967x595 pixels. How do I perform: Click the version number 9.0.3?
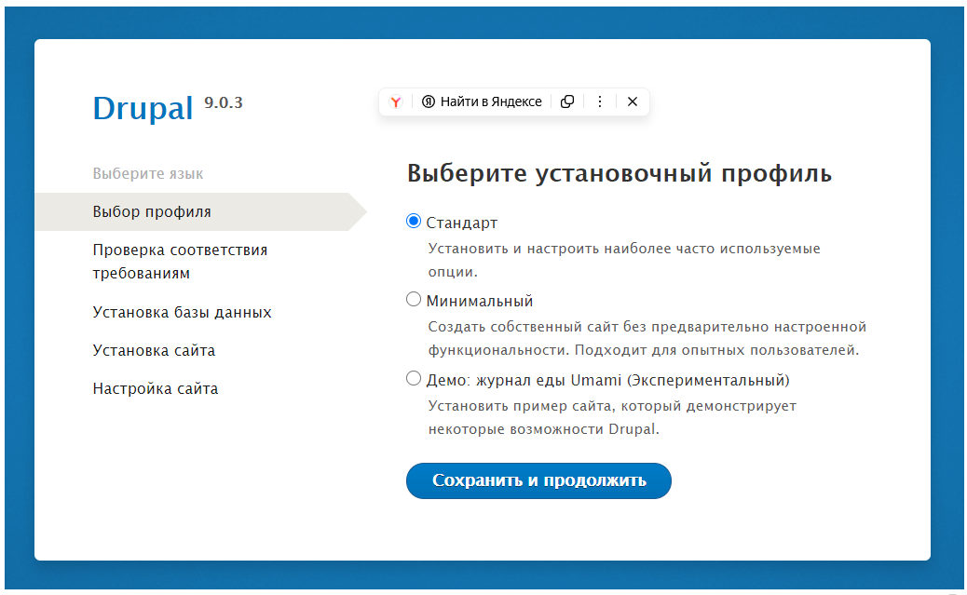pos(224,102)
